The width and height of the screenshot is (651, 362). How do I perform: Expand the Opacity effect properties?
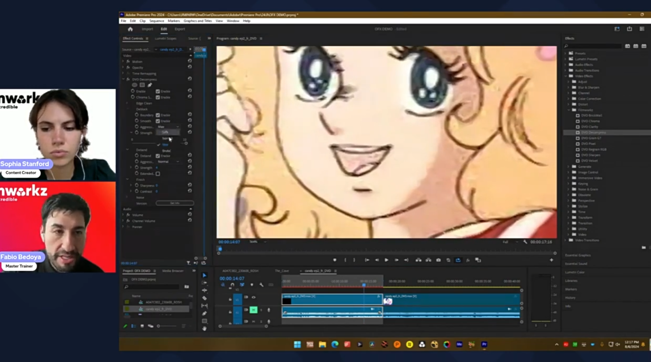point(123,67)
